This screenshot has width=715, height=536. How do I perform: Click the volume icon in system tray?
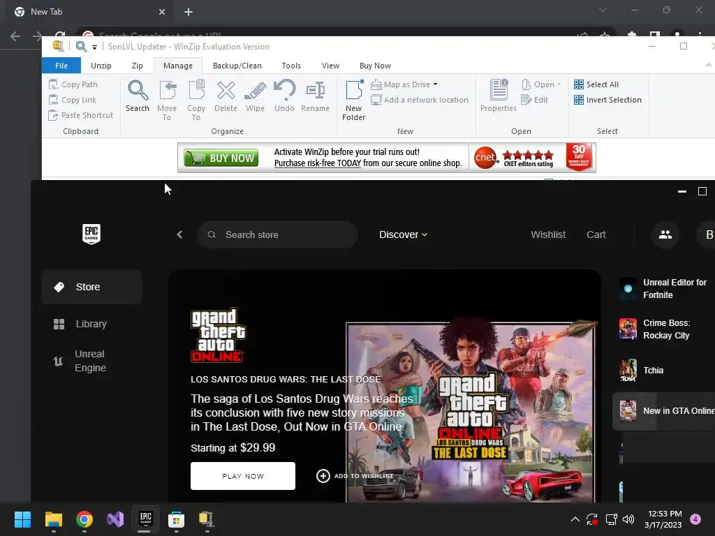[x=628, y=519]
